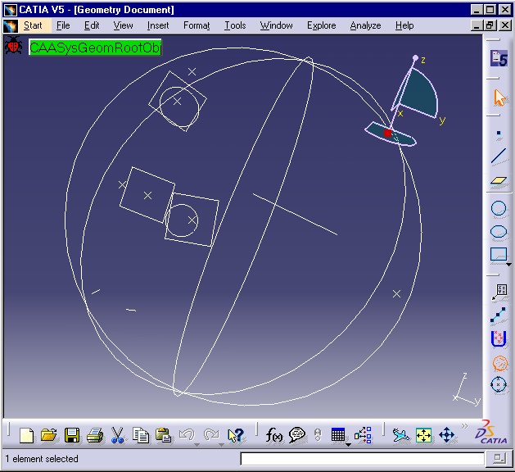Activate the Select arrow tool
Screen dimensions: 515x472
pos(499,98)
